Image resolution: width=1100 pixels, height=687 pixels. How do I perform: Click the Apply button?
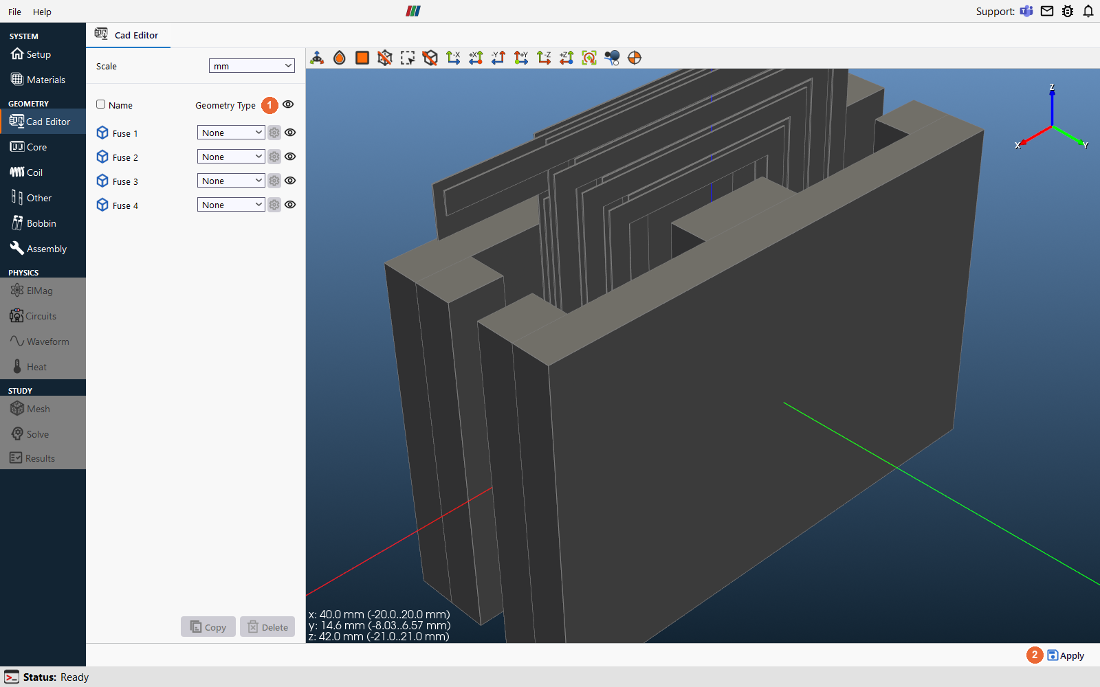1066,655
